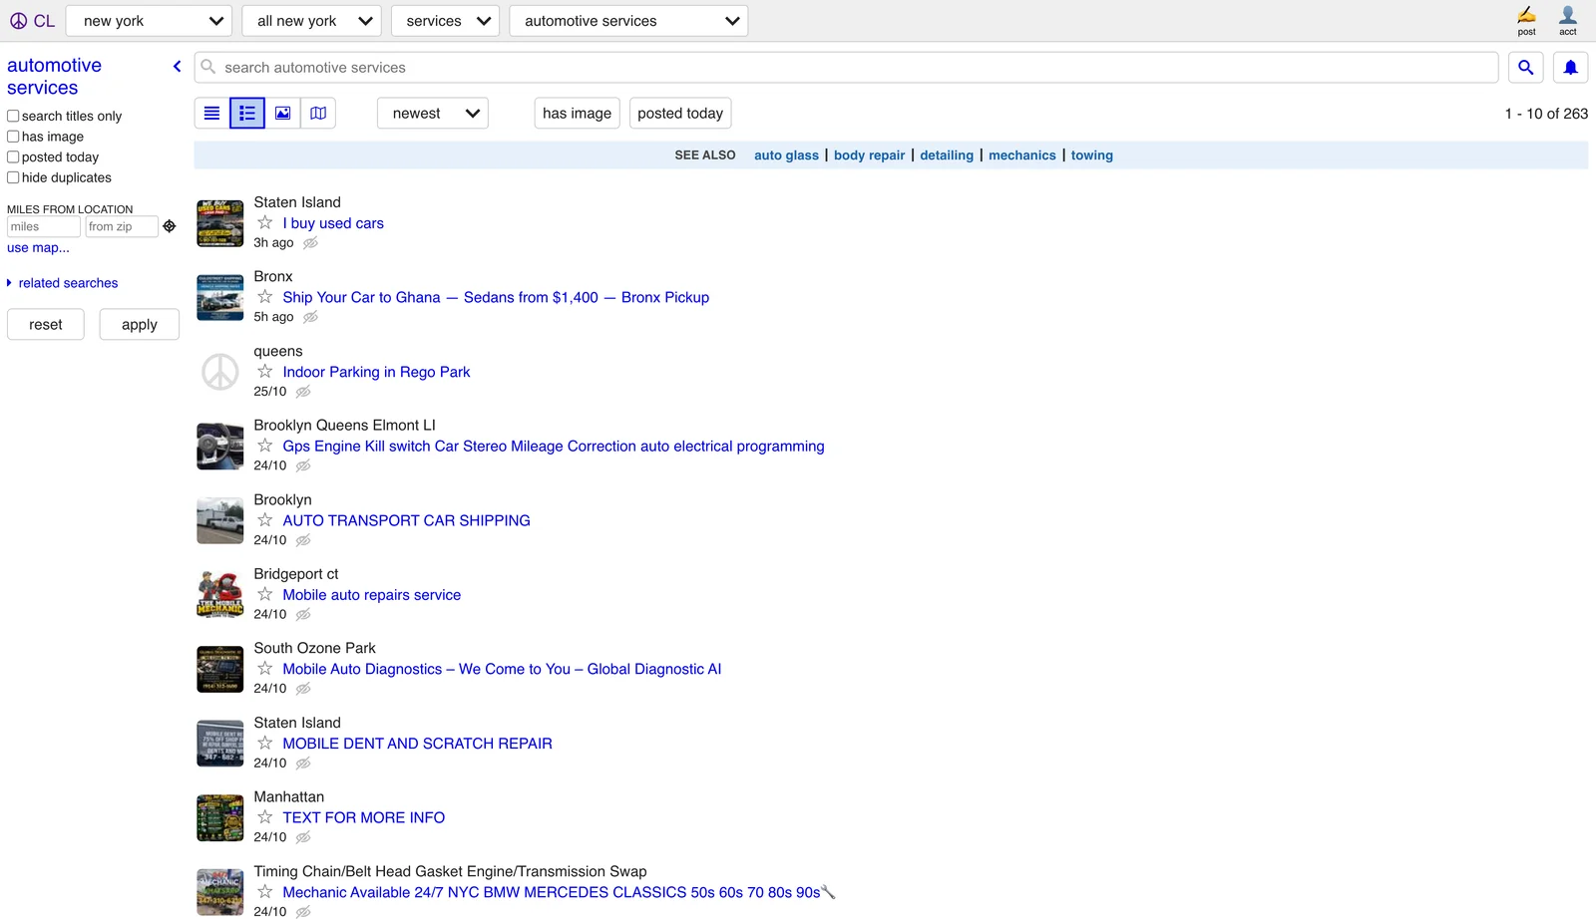
Task: Click the 'miles' input field
Action: click(x=43, y=227)
